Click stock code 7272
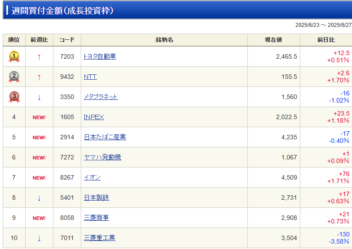Image resolution: width=352 pixels, height=249 pixels. tap(67, 157)
